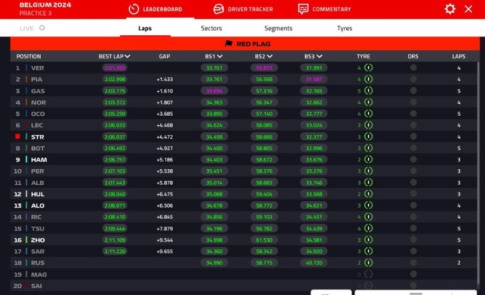Switch to the Tyres tab
Screen dimensions: 485x295
[344, 28]
